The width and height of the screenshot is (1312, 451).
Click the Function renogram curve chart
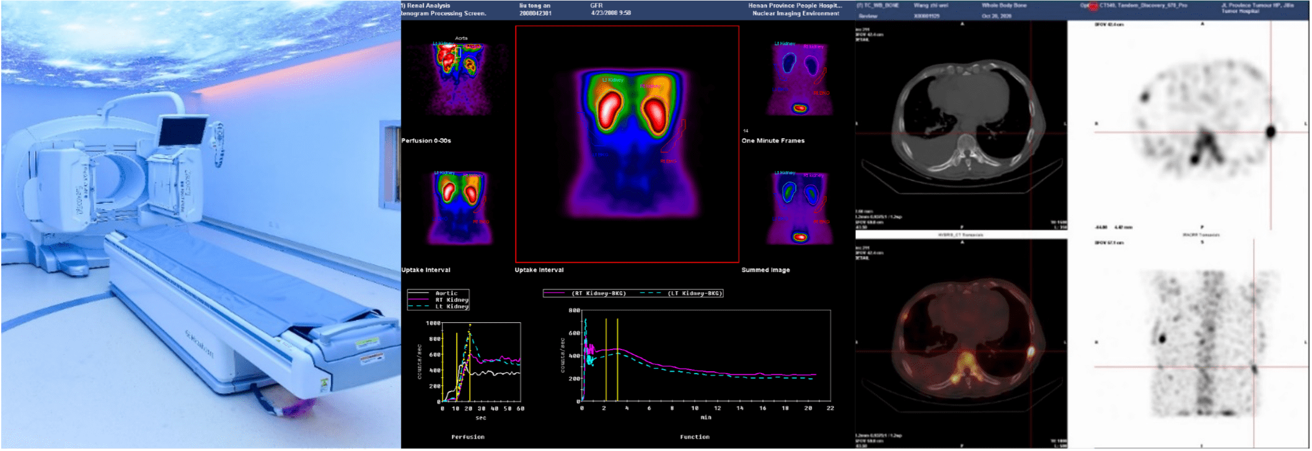coord(706,356)
